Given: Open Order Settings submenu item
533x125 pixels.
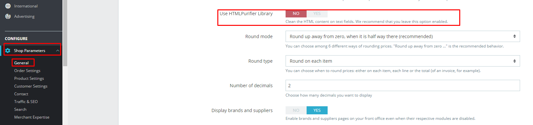Looking at the screenshot, I should (27, 71).
